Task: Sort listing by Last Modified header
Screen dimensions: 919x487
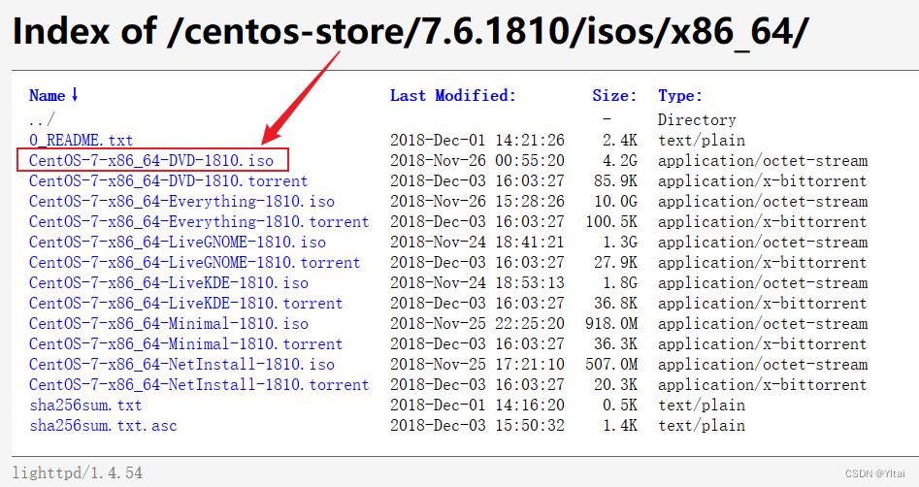Action: tap(453, 95)
